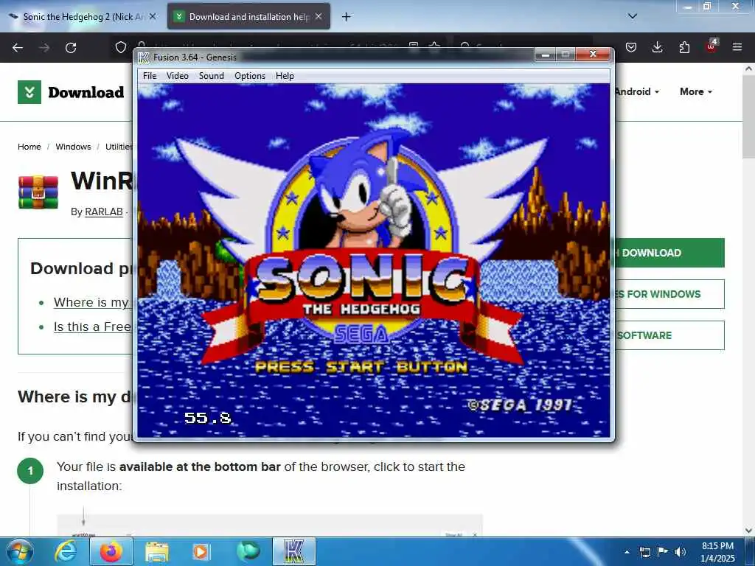Viewport: 755px width, 566px height.
Task: Open the Options menu in Fusion
Action: [250, 76]
